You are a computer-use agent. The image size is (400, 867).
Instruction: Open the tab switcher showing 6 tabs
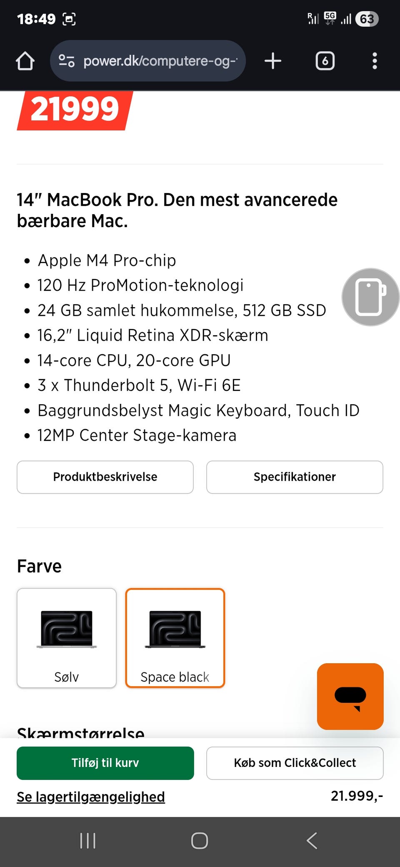pos(325,61)
